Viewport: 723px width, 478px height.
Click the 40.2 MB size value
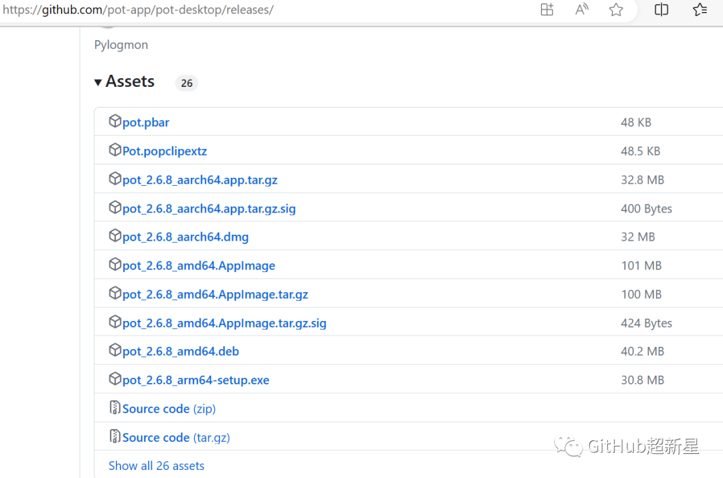pyautogui.click(x=642, y=352)
